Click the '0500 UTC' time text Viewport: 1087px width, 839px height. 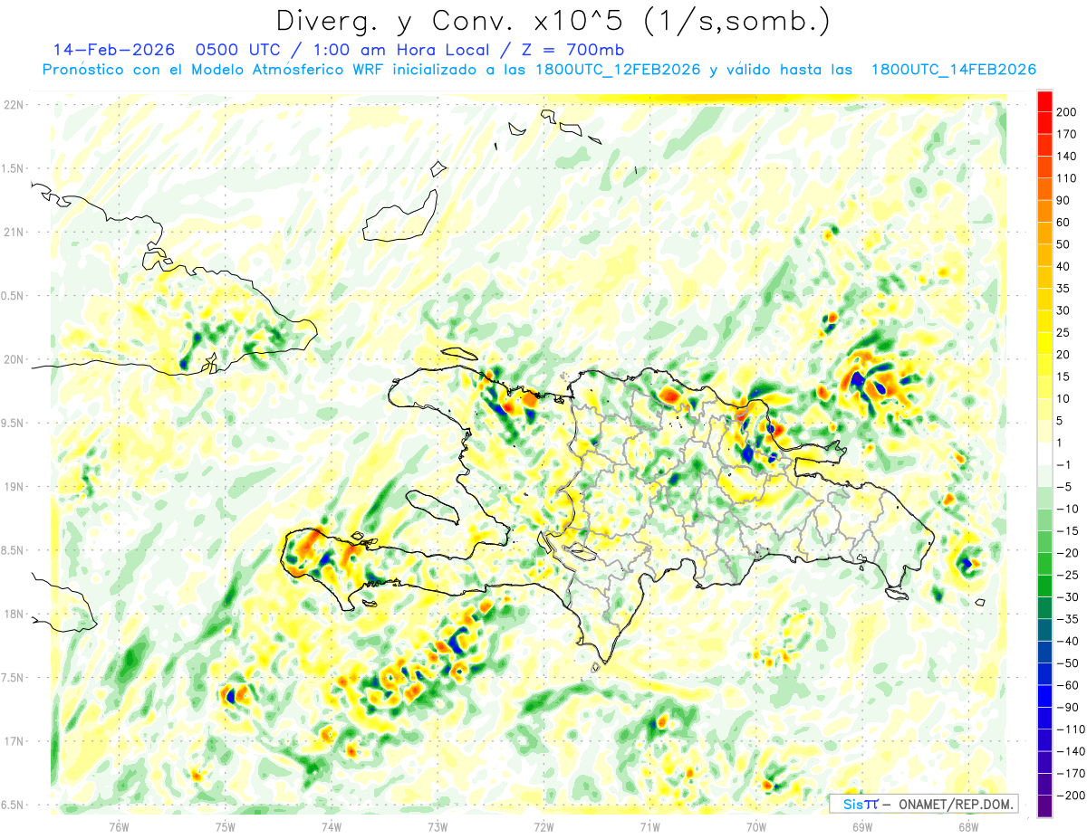pos(237,49)
